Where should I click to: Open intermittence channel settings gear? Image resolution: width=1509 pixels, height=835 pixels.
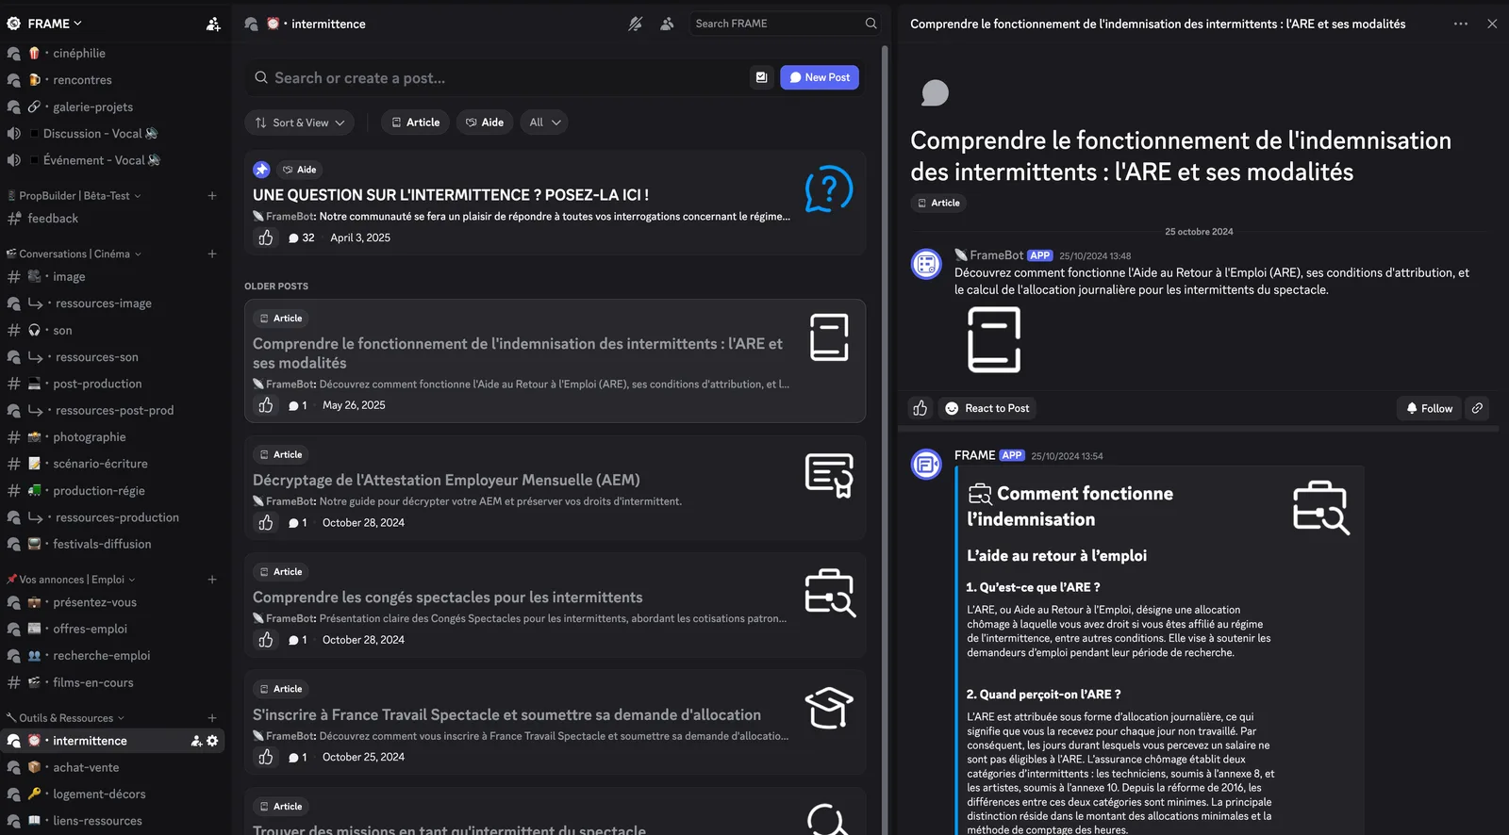(x=212, y=741)
